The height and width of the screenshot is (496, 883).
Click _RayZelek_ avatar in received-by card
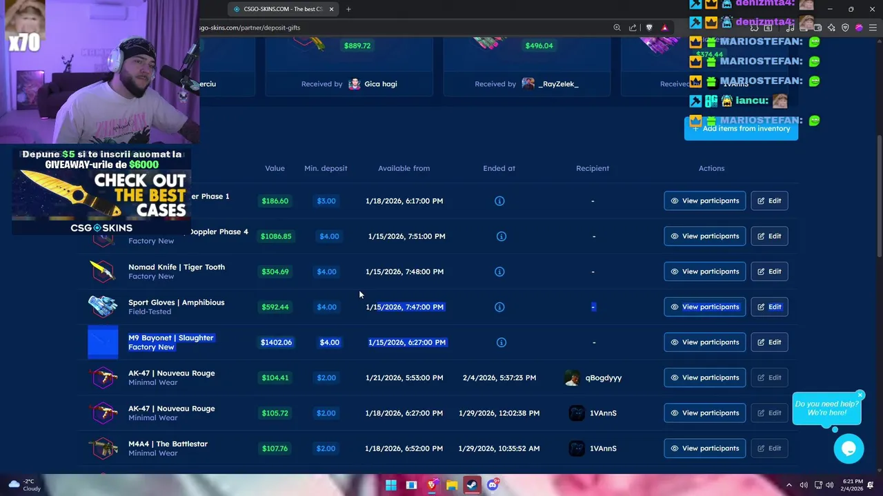[x=528, y=84]
